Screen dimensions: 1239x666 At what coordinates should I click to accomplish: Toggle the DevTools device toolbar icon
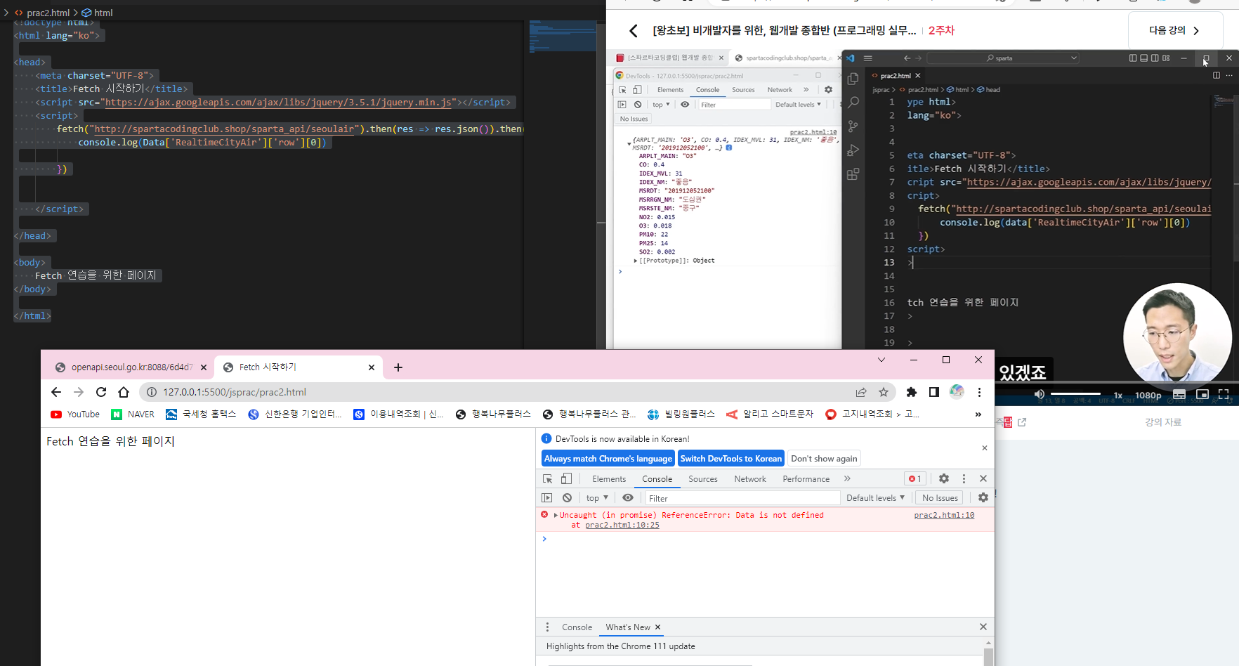click(x=566, y=478)
